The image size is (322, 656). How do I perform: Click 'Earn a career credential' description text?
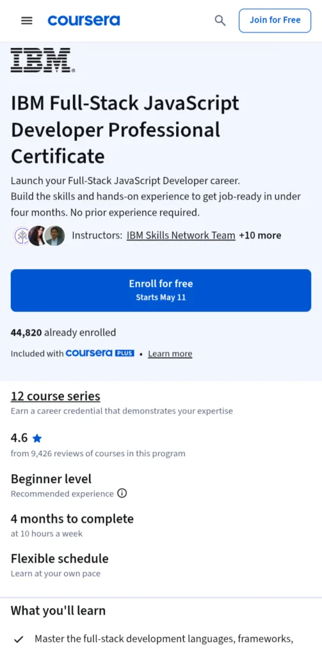click(x=122, y=411)
